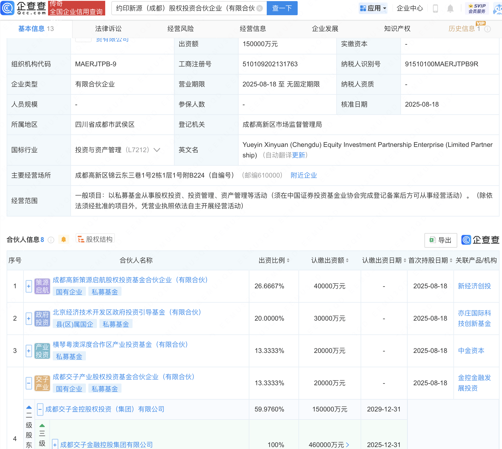Open 成都高新策源启航股权投资基金 partner page

click(x=130, y=280)
